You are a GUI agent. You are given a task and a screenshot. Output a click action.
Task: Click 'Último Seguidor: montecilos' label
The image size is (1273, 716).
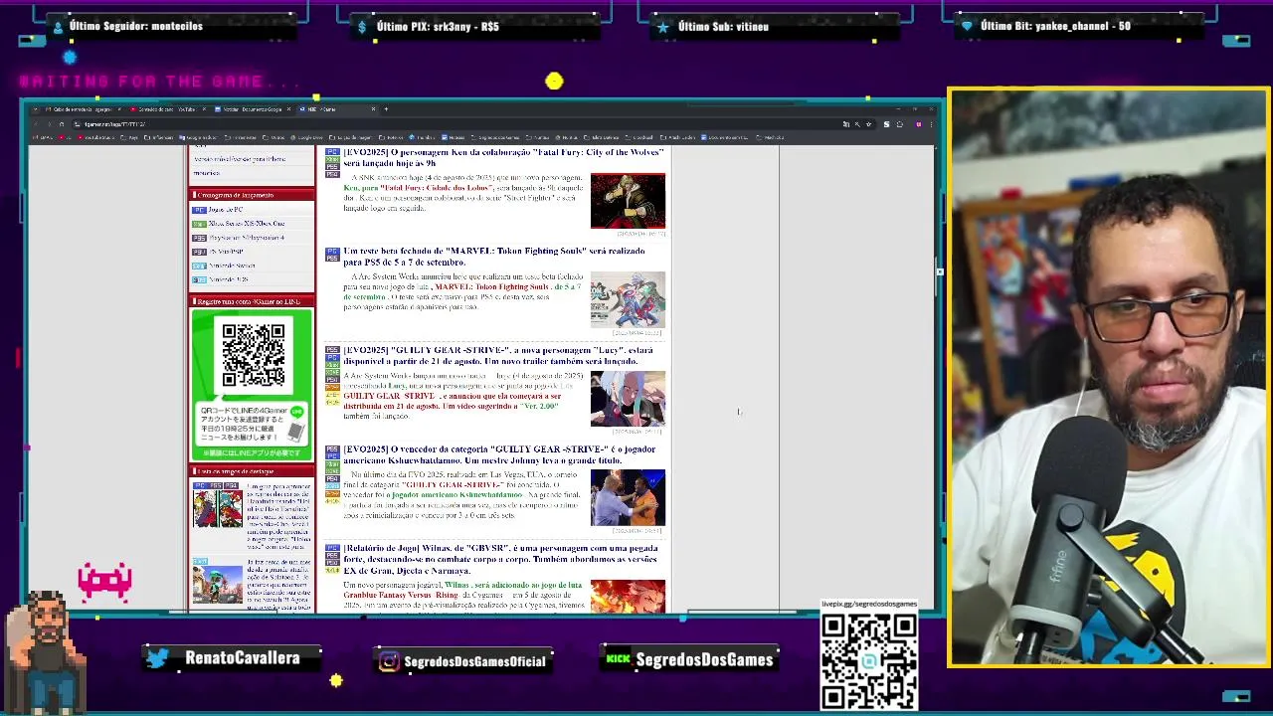tap(136, 26)
